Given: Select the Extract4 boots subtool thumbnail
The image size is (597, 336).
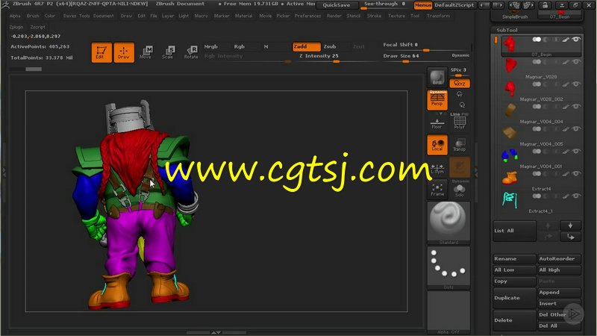Looking at the screenshot, I should pyautogui.click(x=510, y=178).
